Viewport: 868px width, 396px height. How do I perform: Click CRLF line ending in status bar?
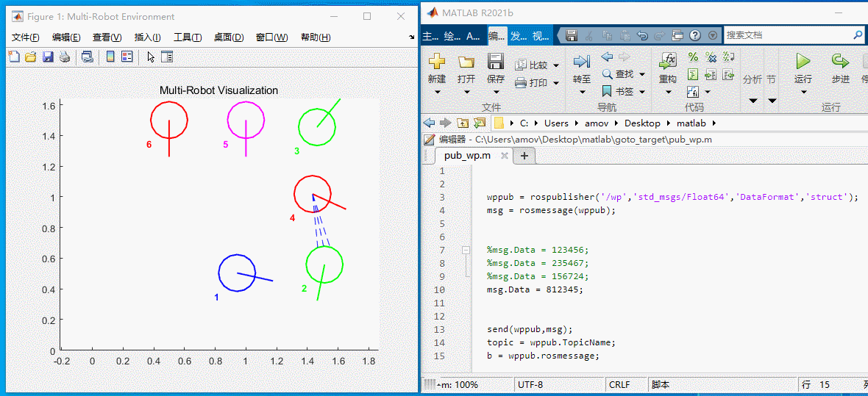pos(619,384)
